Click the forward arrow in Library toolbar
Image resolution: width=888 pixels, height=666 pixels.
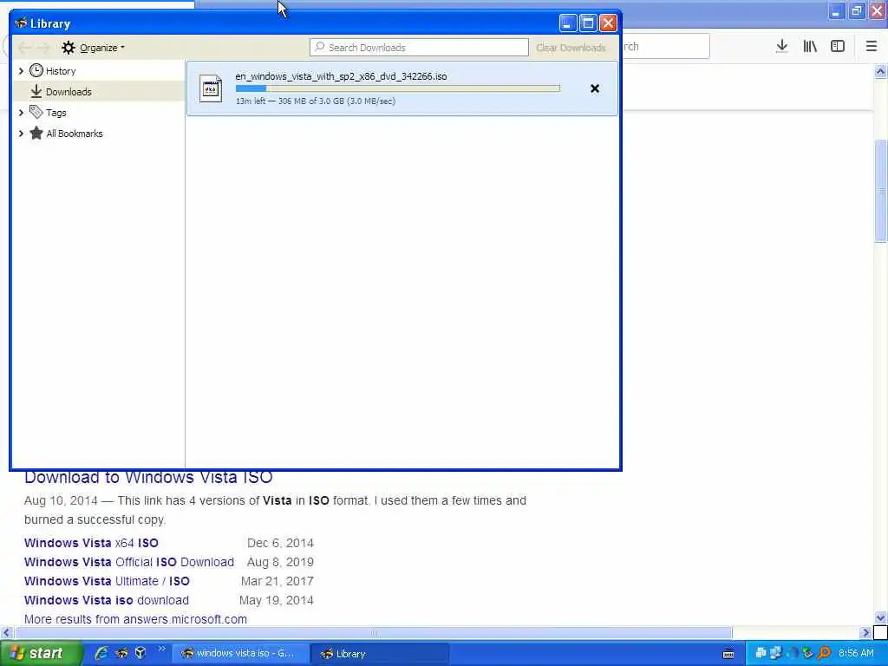pyautogui.click(x=44, y=48)
